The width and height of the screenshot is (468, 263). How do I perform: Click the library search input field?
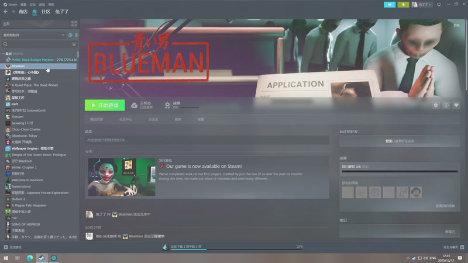click(40, 44)
